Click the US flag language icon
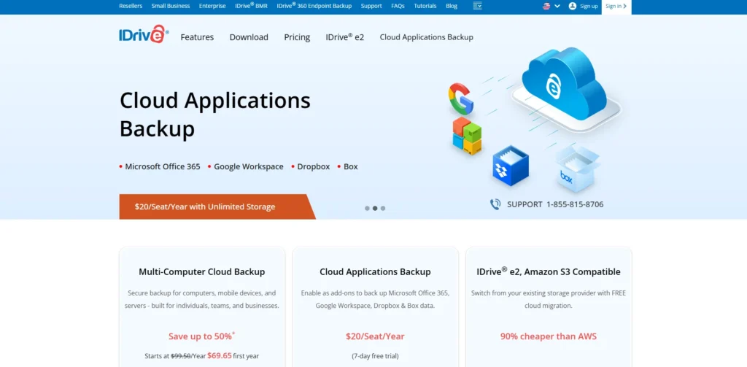 [x=546, y=6]
